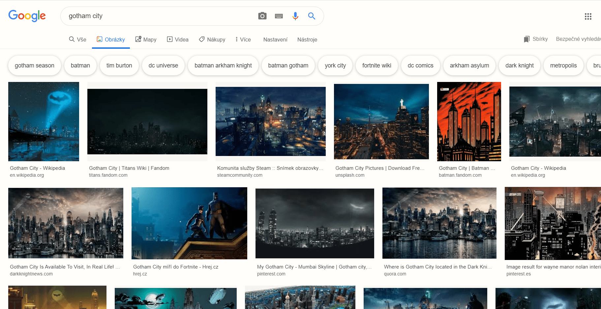Select the gotham season chip

35,65
